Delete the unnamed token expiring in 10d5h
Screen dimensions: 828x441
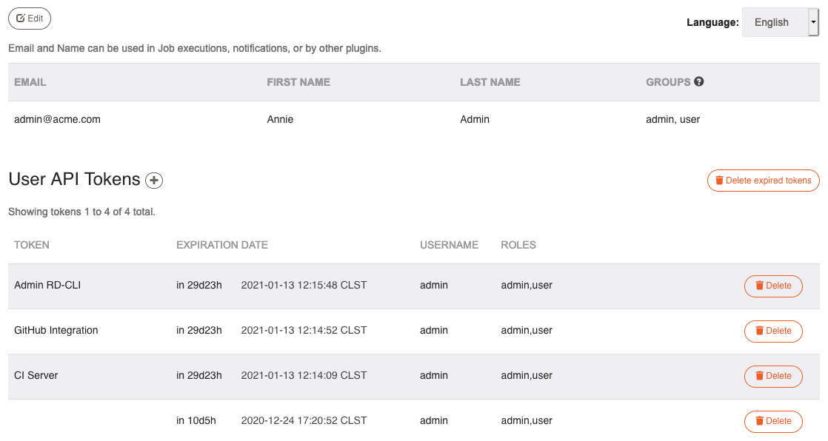[x=773, y=422]
